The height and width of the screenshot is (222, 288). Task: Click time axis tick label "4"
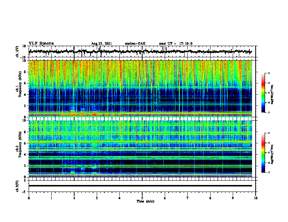click(x=120, y=198)
